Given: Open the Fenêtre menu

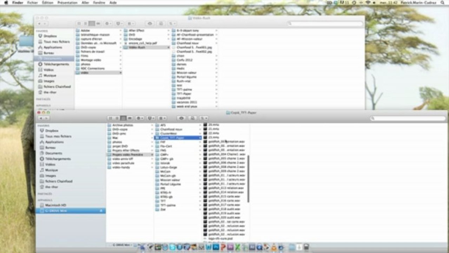Looking at the screenshot, I should 99,2.
